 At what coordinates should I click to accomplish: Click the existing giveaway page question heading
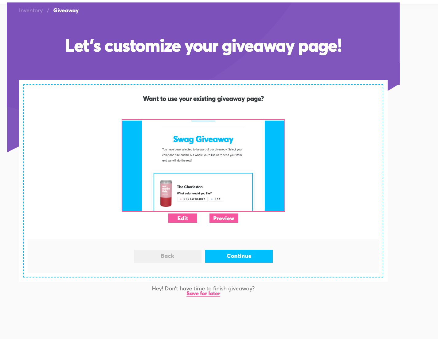pos(203,99)
